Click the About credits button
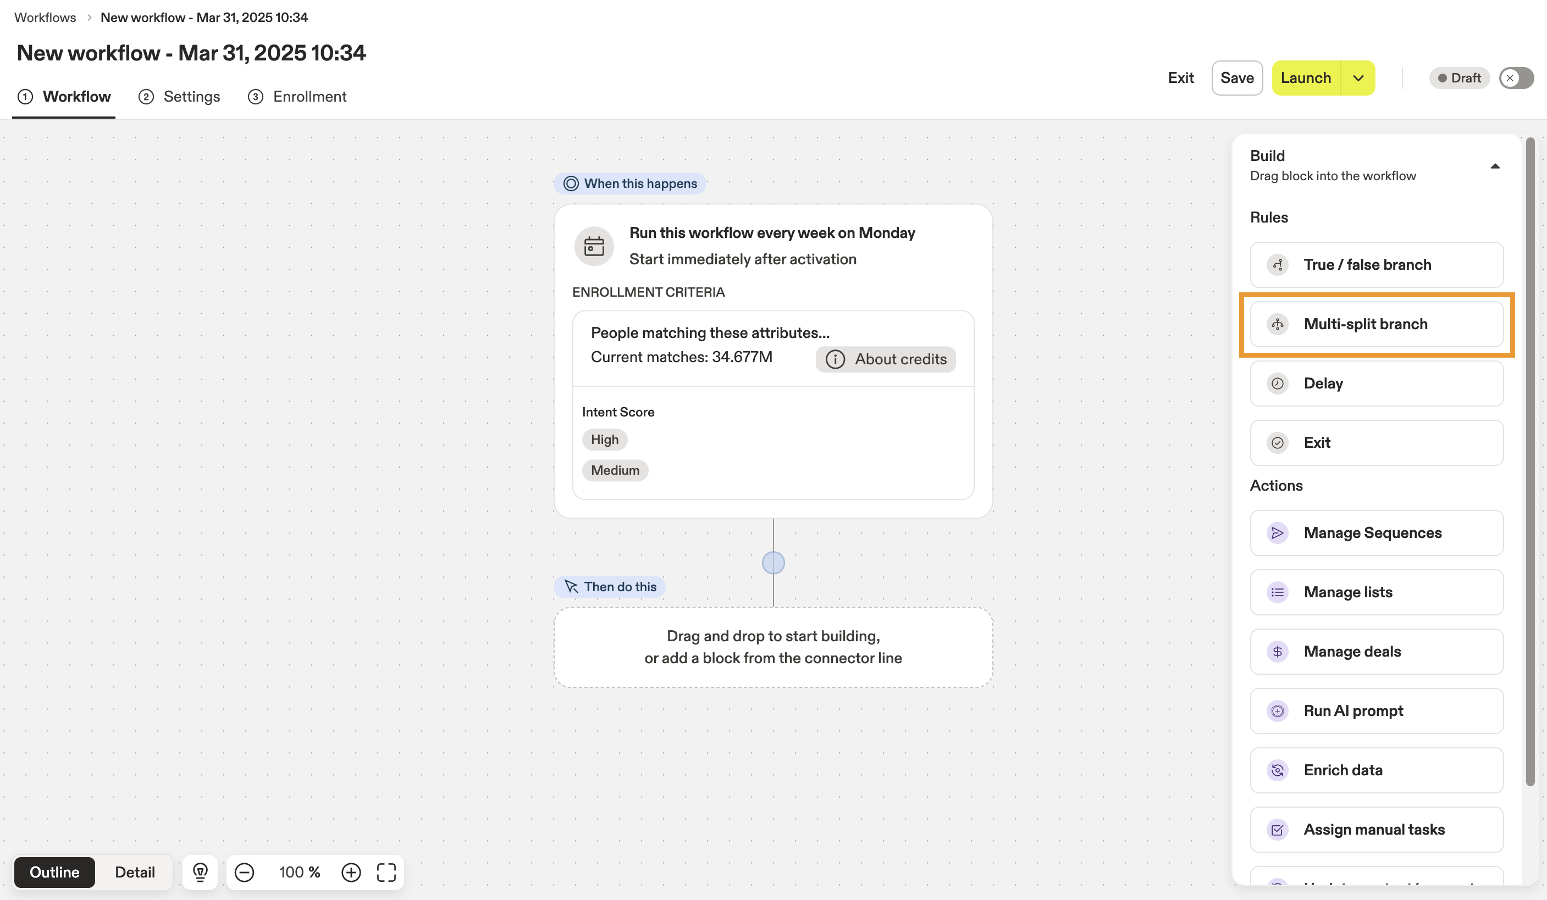Viewport: 1547px width, 900px height. [x=885, y=359]
